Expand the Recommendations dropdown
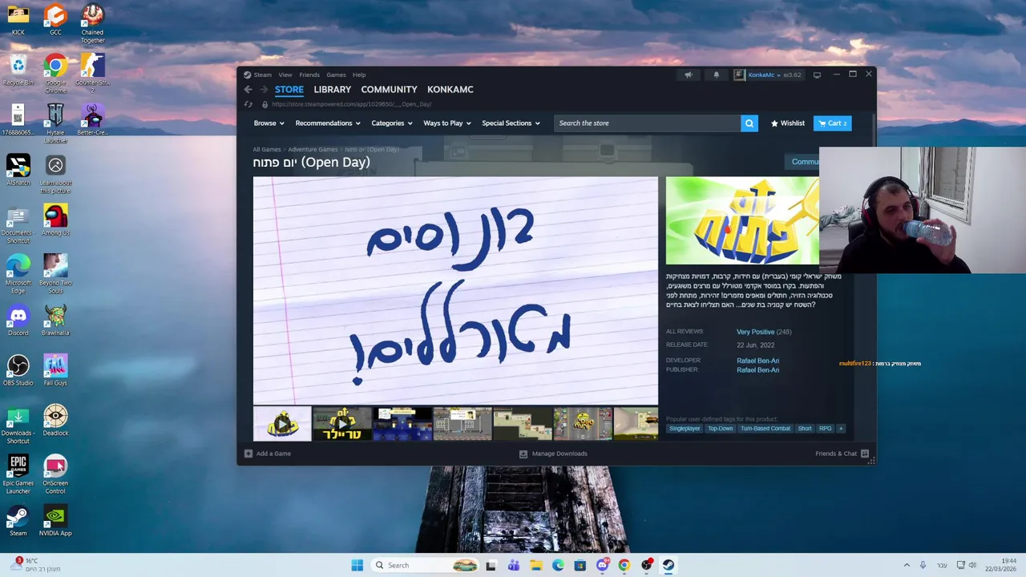1026x577 pixels. pyautogui.click(x=328, y=123)
